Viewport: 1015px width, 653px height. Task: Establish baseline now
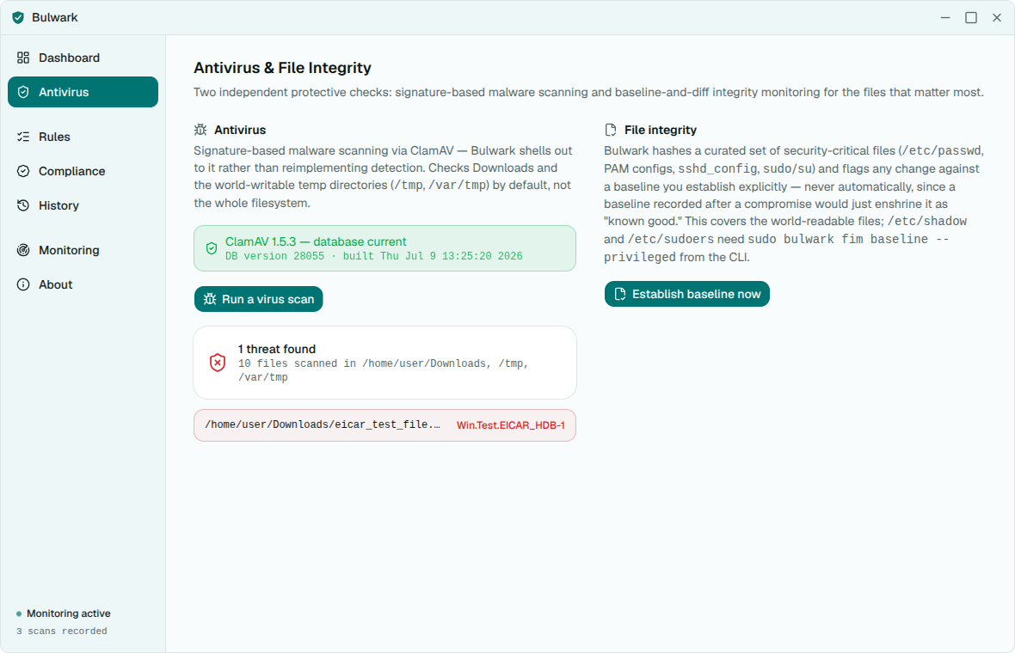(686, 294)
